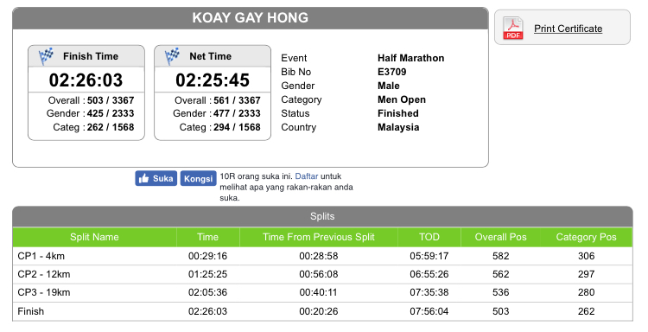The image size is (648, 332).
Task: Click the Splits section title bar
Action: (x=322, y=216)
